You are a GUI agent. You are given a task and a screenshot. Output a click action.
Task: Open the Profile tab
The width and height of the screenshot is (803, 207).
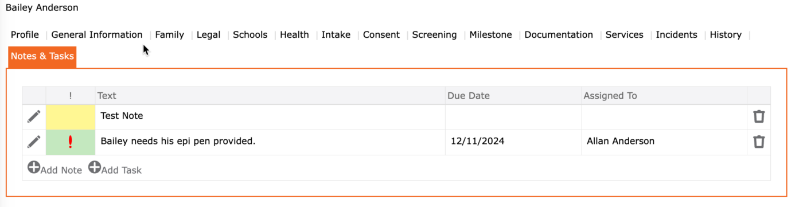click(x=25, y=34)
